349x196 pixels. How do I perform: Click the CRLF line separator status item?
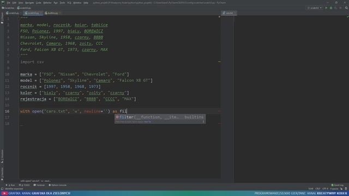[317, 189]
